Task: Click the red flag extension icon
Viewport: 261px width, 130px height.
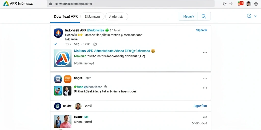Action: coord(241,4)
